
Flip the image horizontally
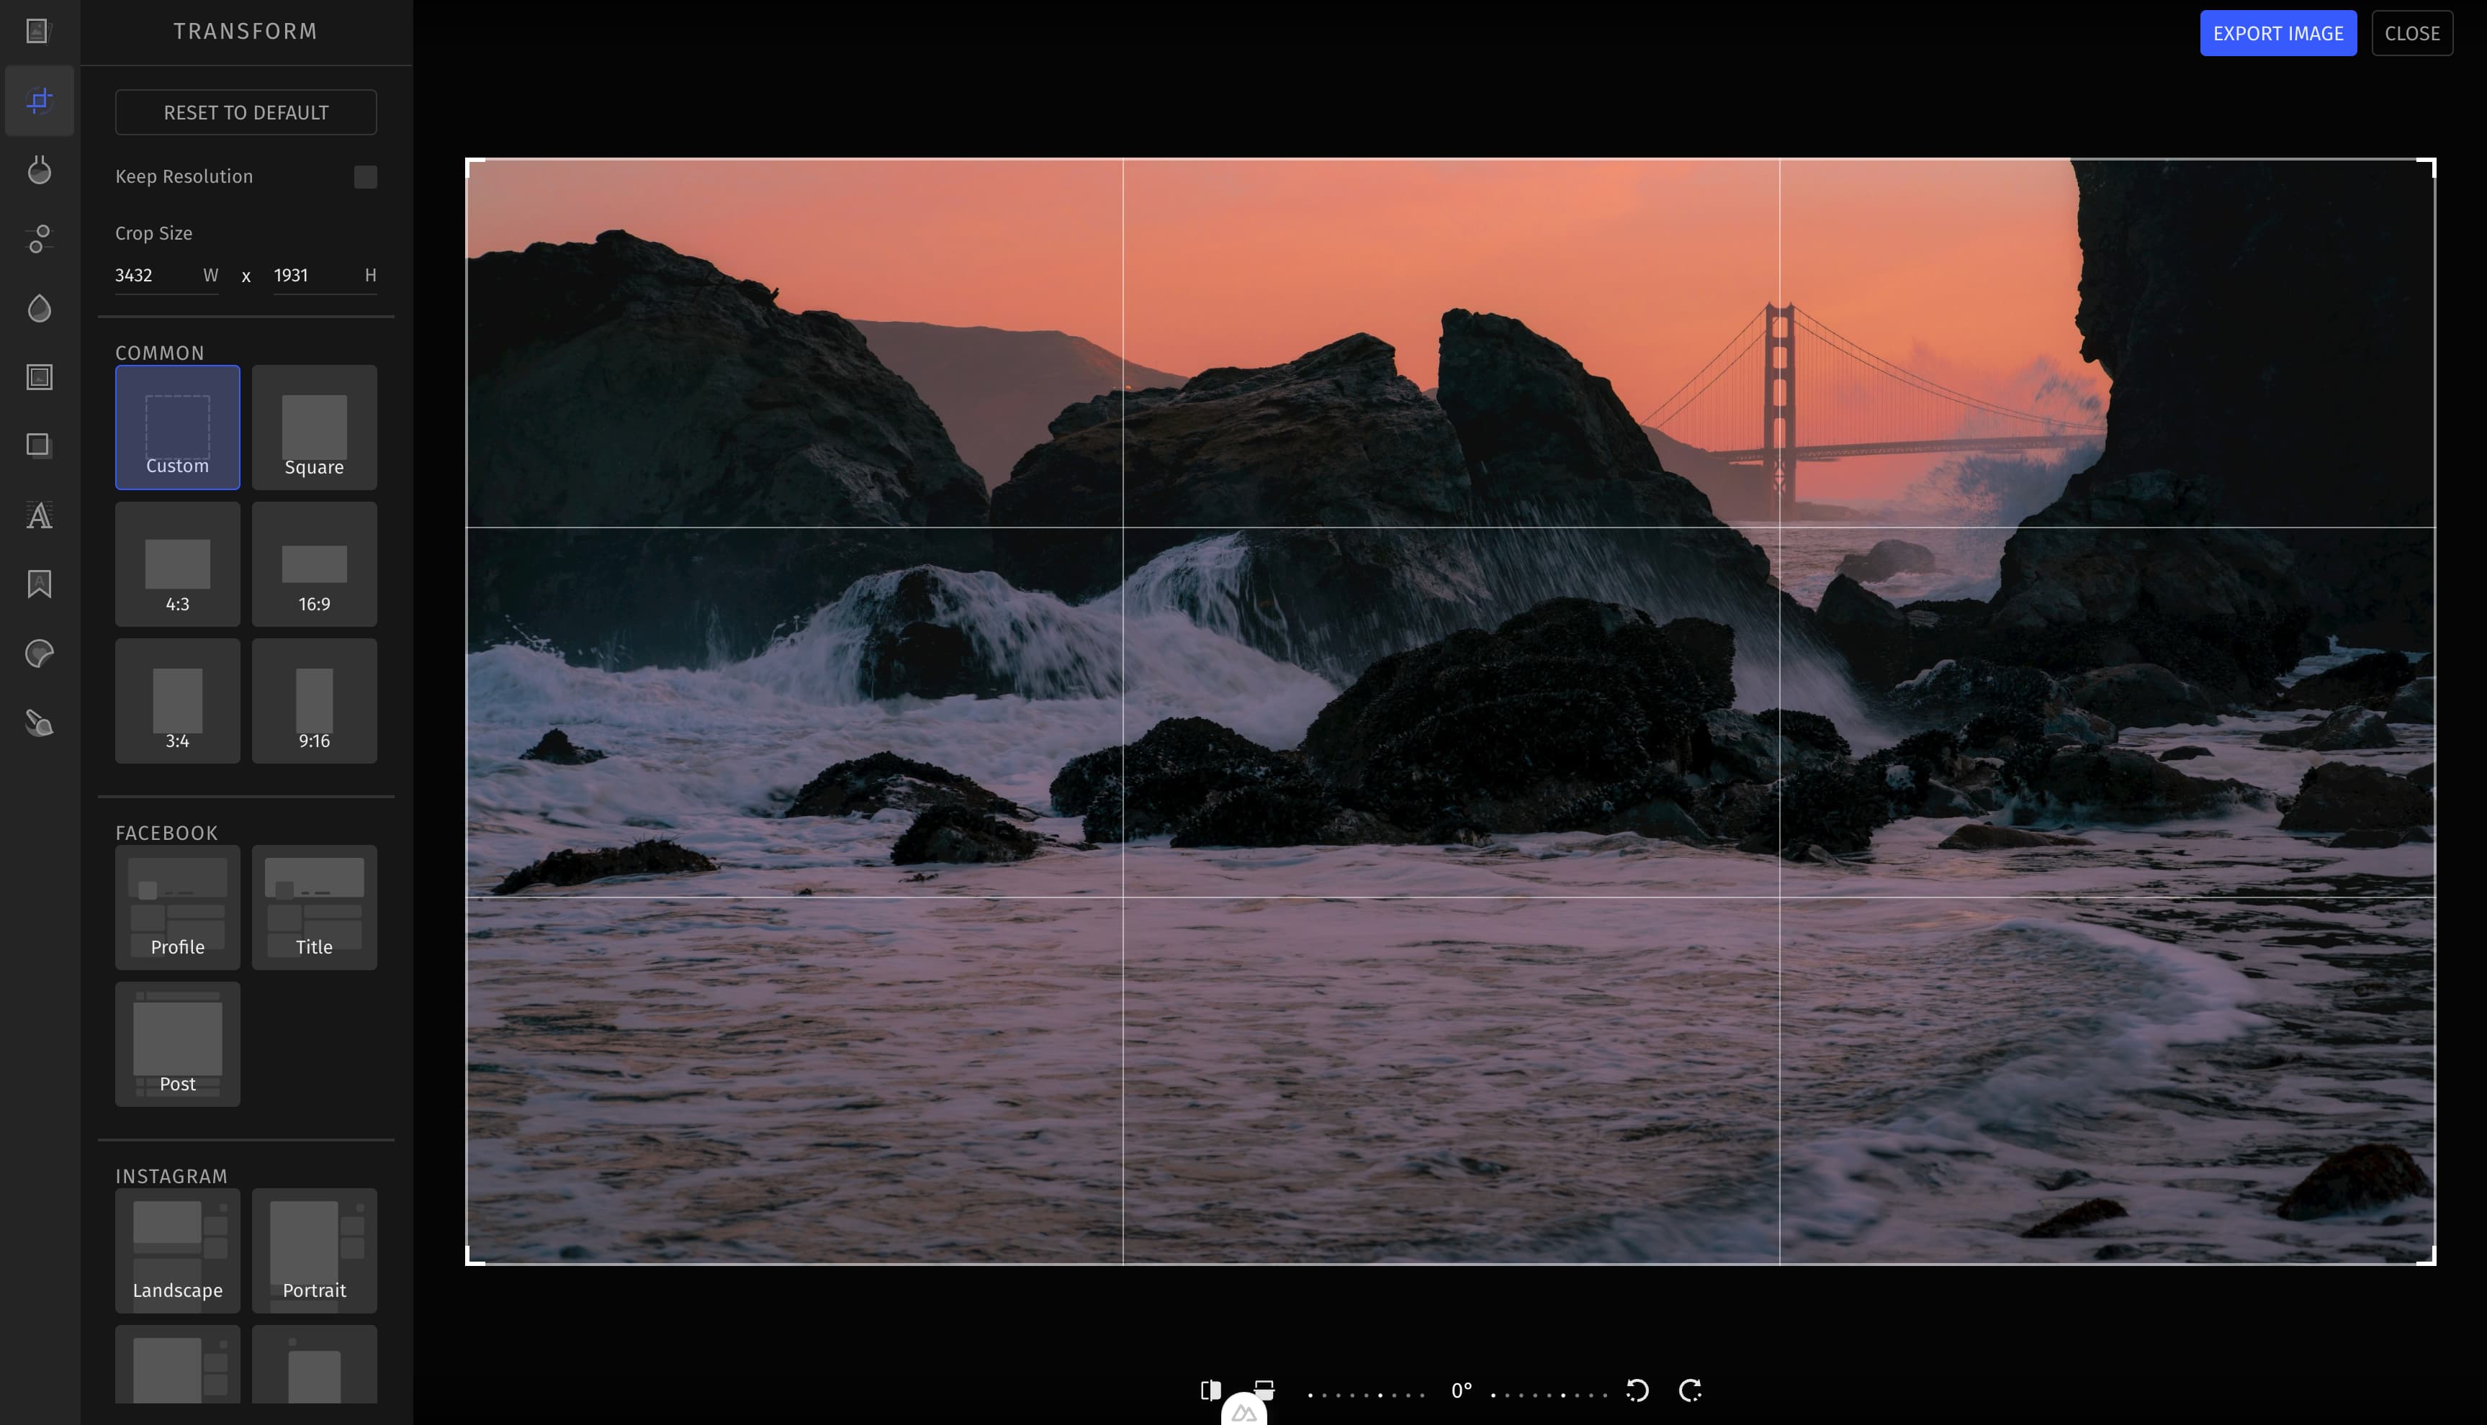coord(1211,1390)
